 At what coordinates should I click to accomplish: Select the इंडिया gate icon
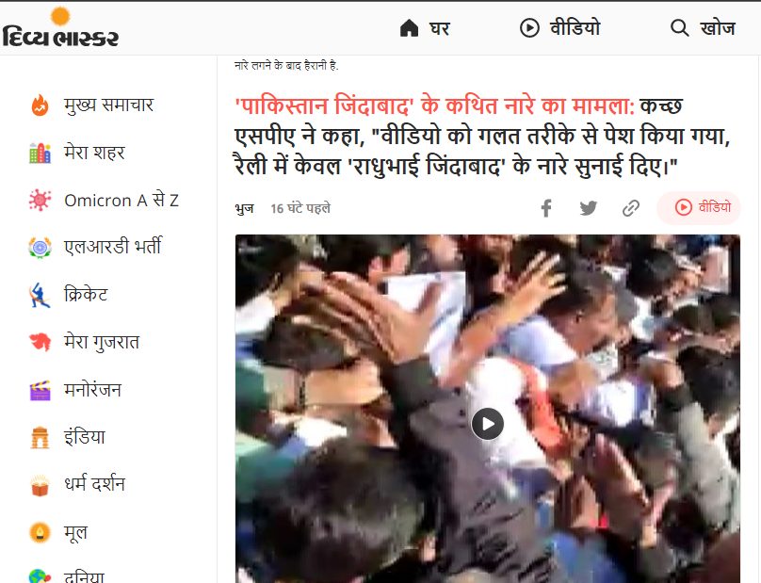pos(40,437)
